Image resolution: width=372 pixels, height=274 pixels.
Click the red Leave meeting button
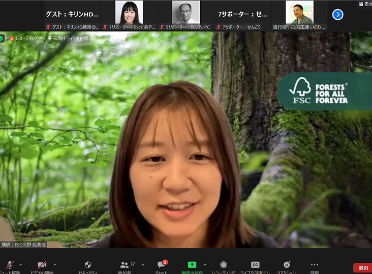[x=362, y=267]
